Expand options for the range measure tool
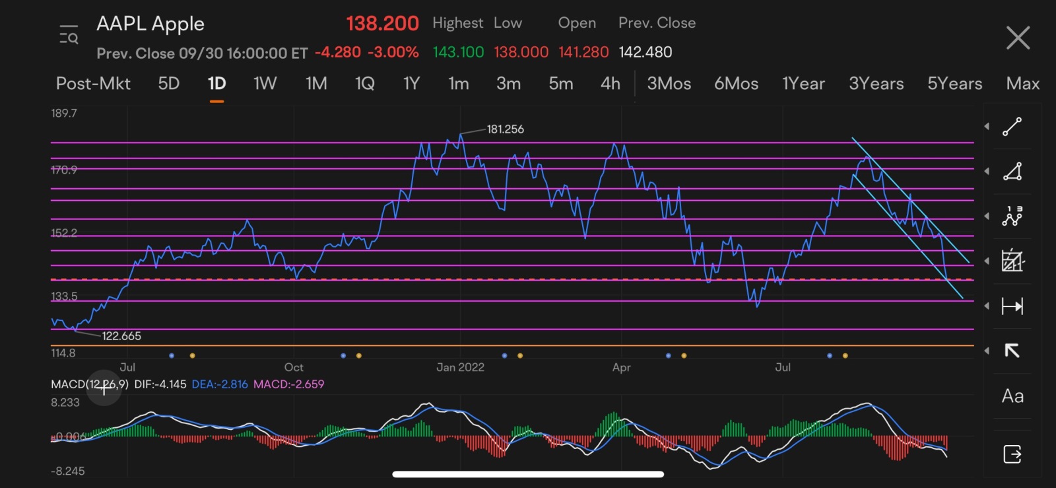 (x=987, y=306)
